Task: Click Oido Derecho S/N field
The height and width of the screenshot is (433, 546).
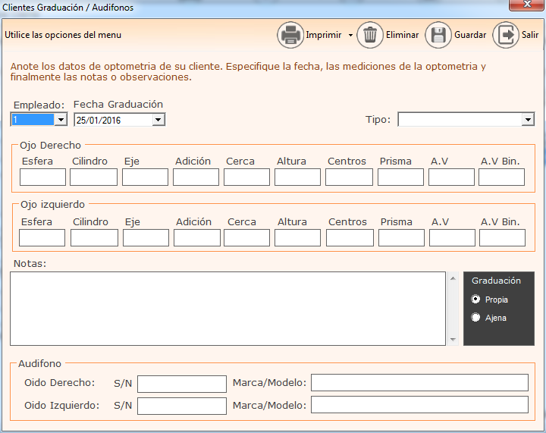Action: coord(182,384)
